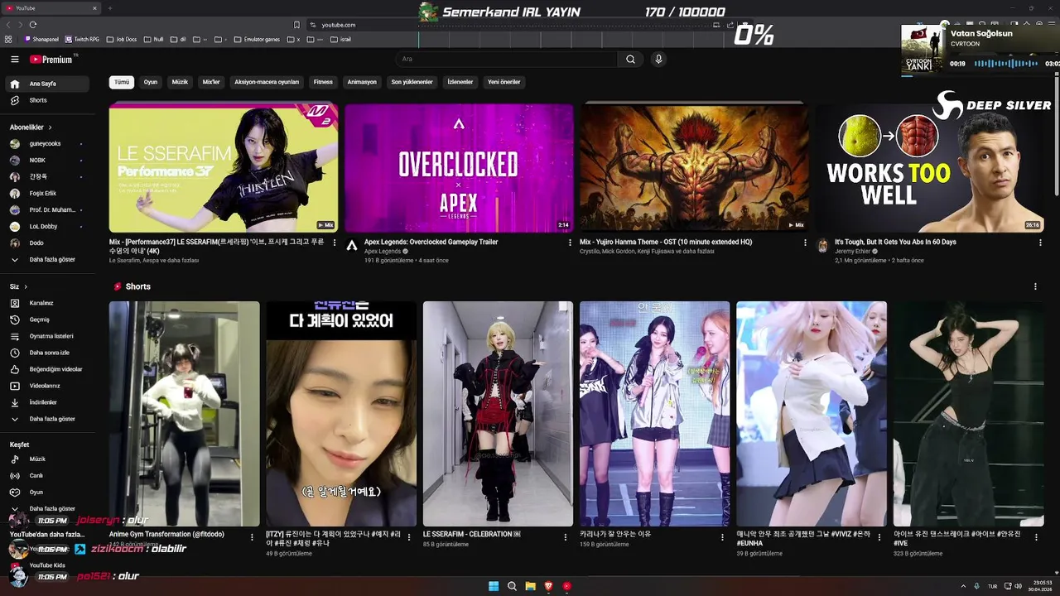Click the browser back arrow
Screen dimensions: 1060x596
tap(9, 25)
